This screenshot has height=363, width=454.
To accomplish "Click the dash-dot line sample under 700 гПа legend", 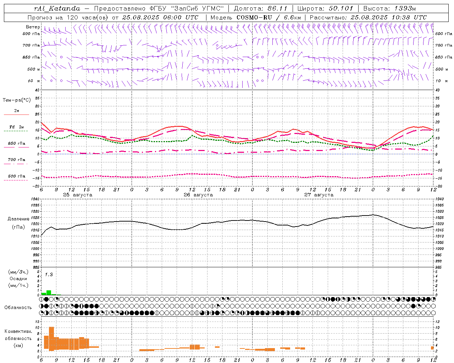I will point(16,164).
